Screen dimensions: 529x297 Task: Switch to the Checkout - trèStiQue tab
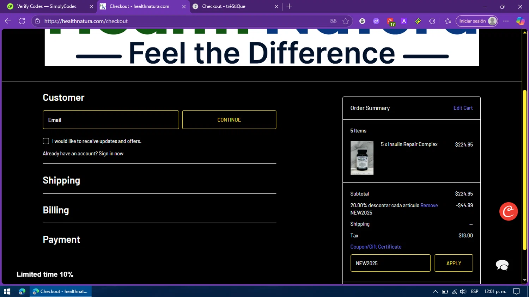(x=235, y=6)
